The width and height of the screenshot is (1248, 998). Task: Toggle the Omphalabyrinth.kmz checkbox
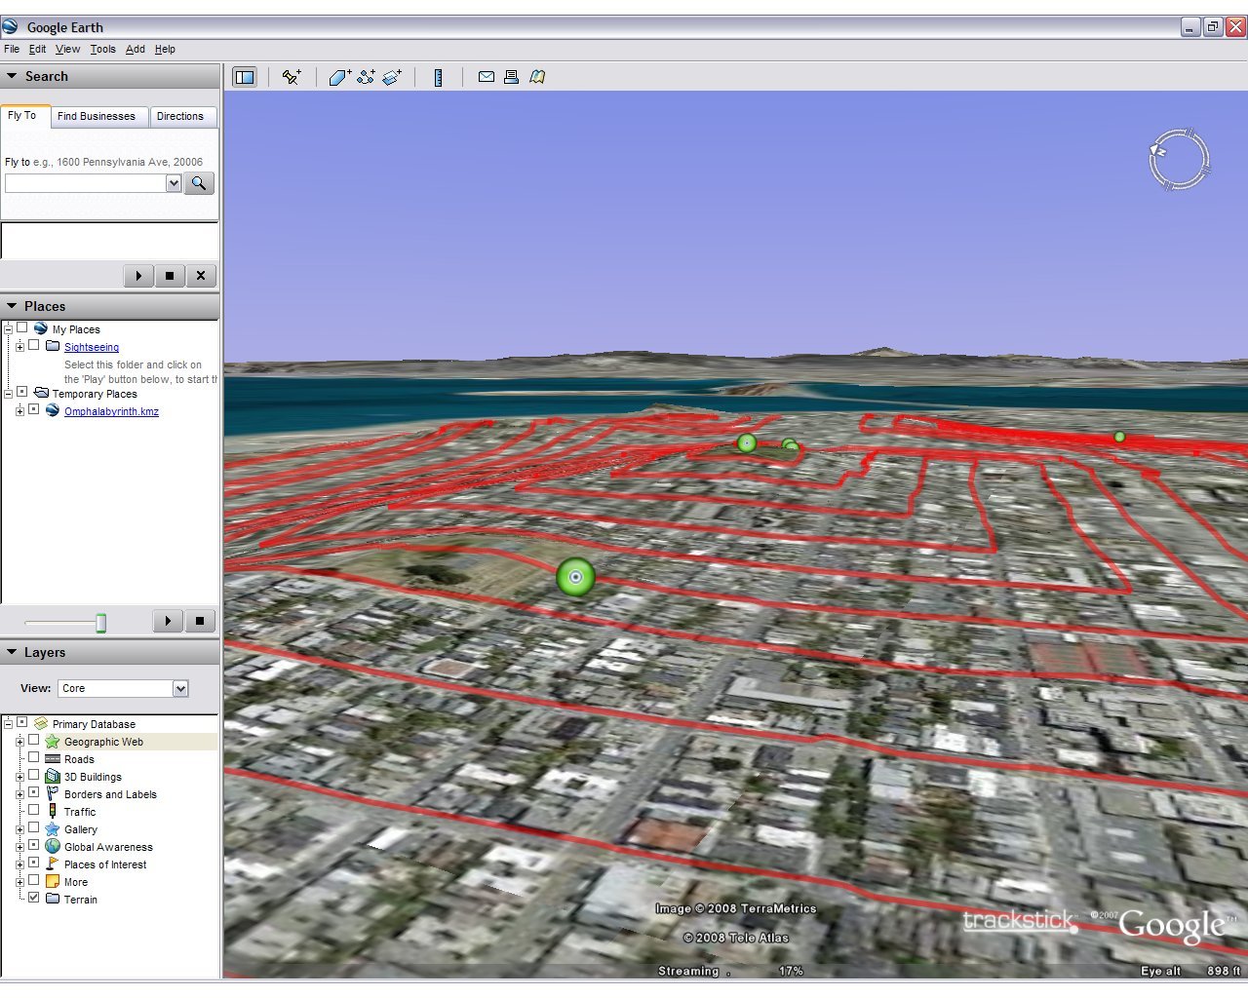(33, 410)
